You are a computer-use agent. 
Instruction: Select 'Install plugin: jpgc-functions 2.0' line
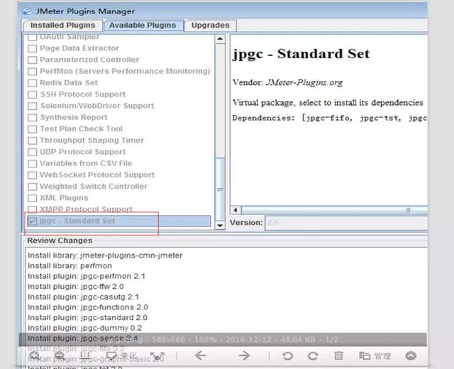tap(88, 307)
